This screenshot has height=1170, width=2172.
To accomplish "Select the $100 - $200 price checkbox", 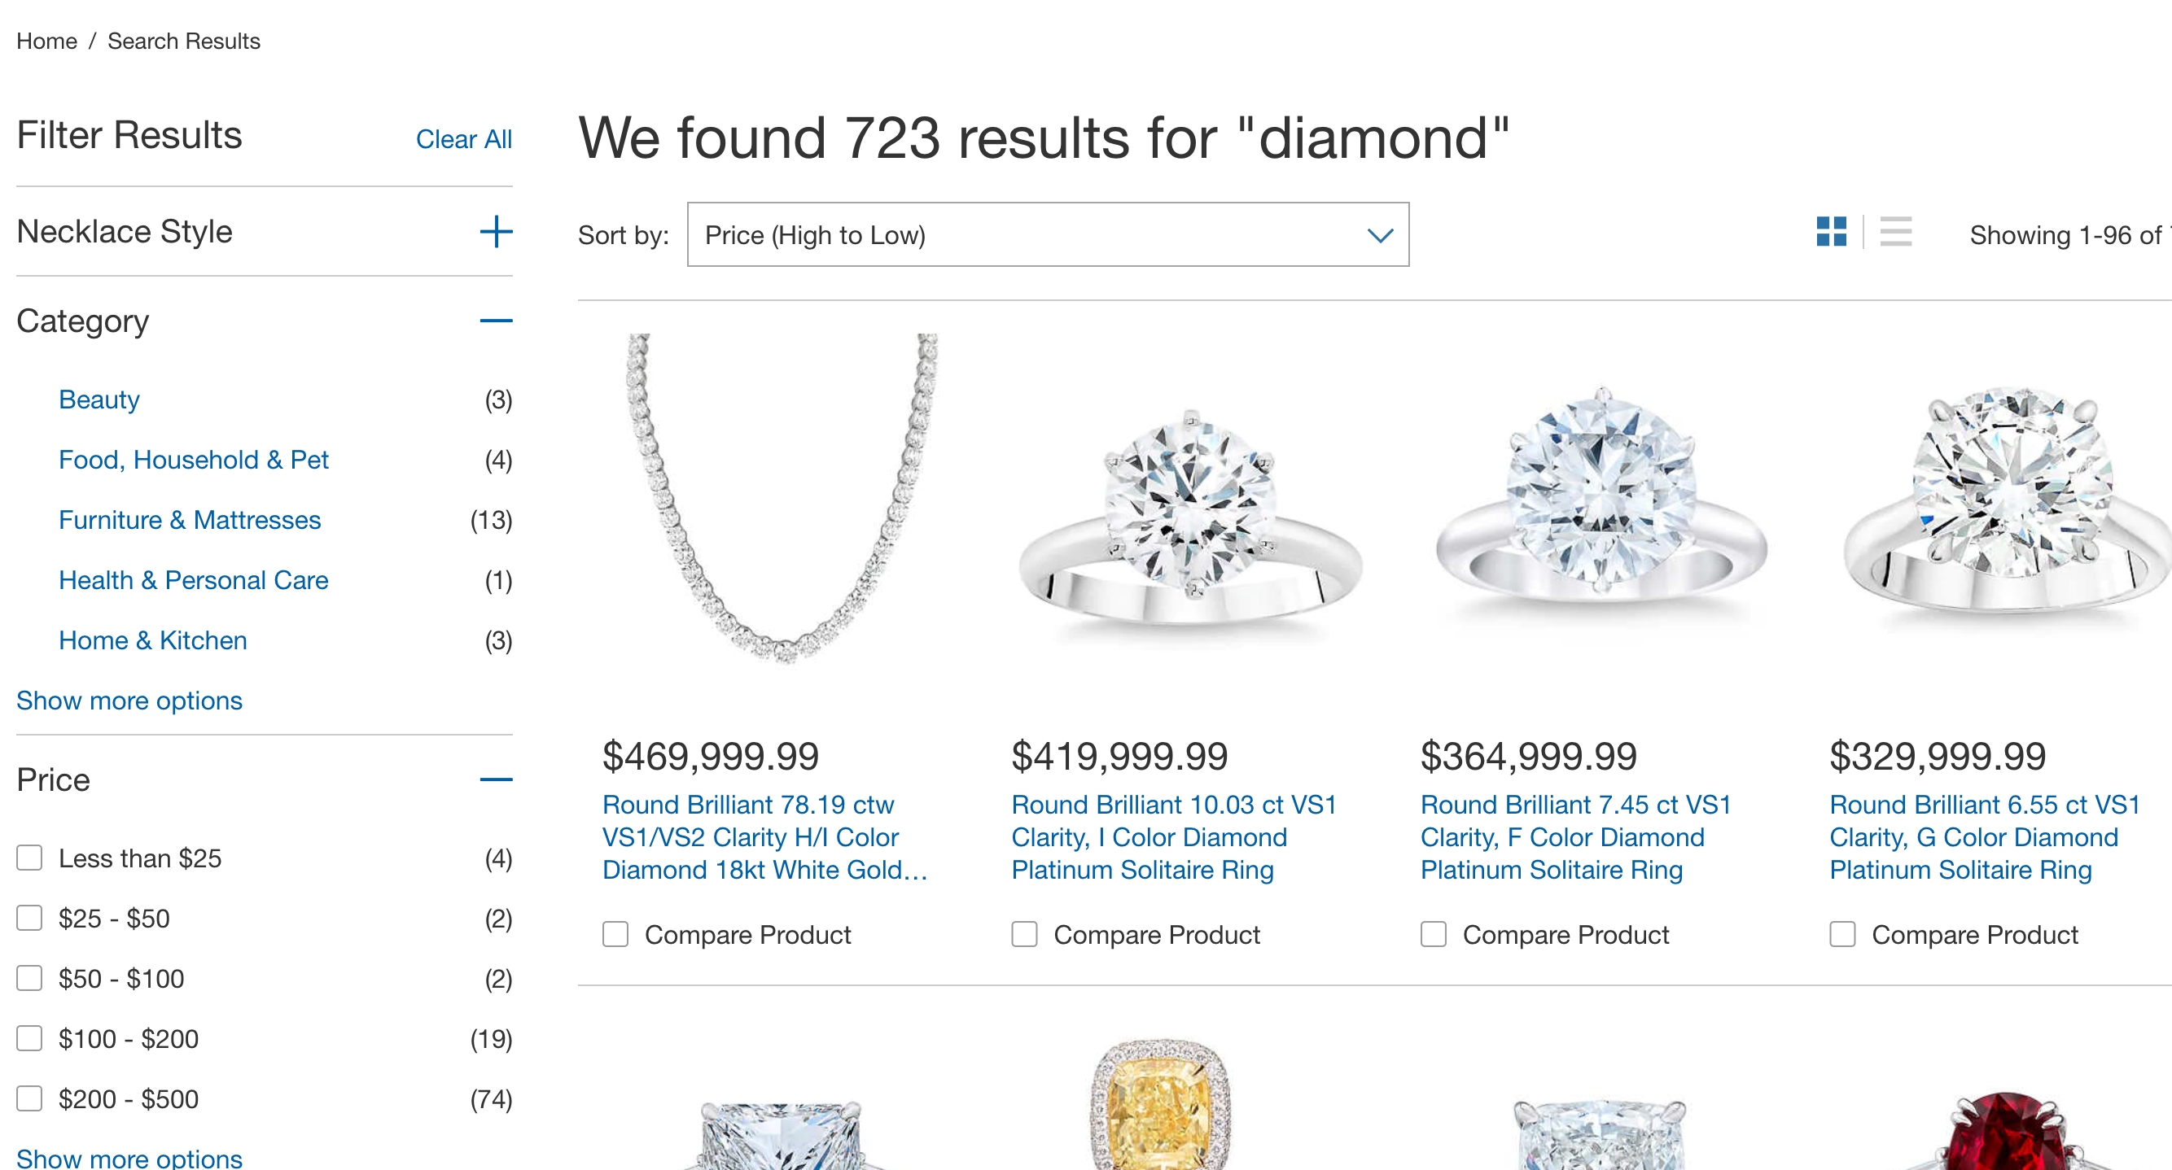I will [x=29, y=1038].
